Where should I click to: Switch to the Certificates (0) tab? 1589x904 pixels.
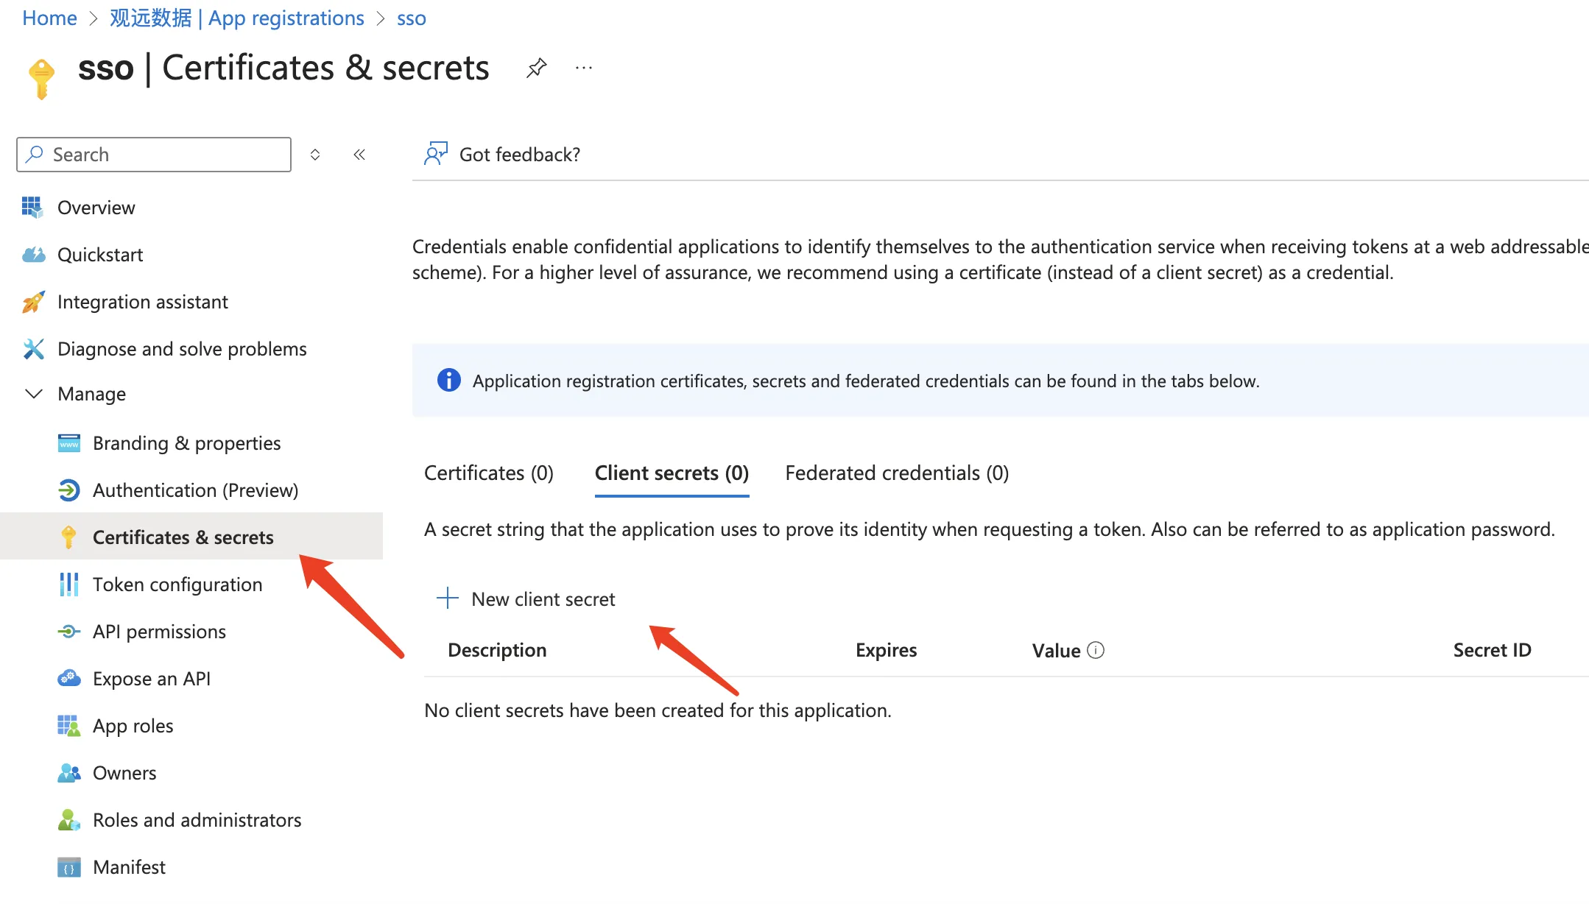click(489, 473)
